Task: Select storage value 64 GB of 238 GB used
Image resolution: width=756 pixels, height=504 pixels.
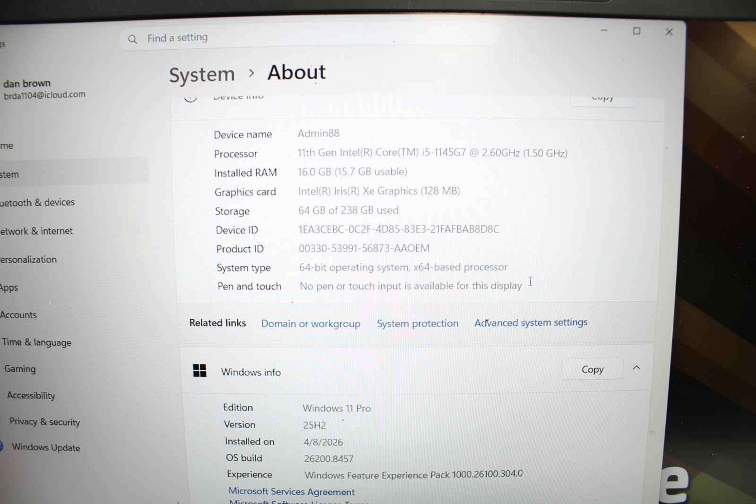Action: click(x=348, y=210)
